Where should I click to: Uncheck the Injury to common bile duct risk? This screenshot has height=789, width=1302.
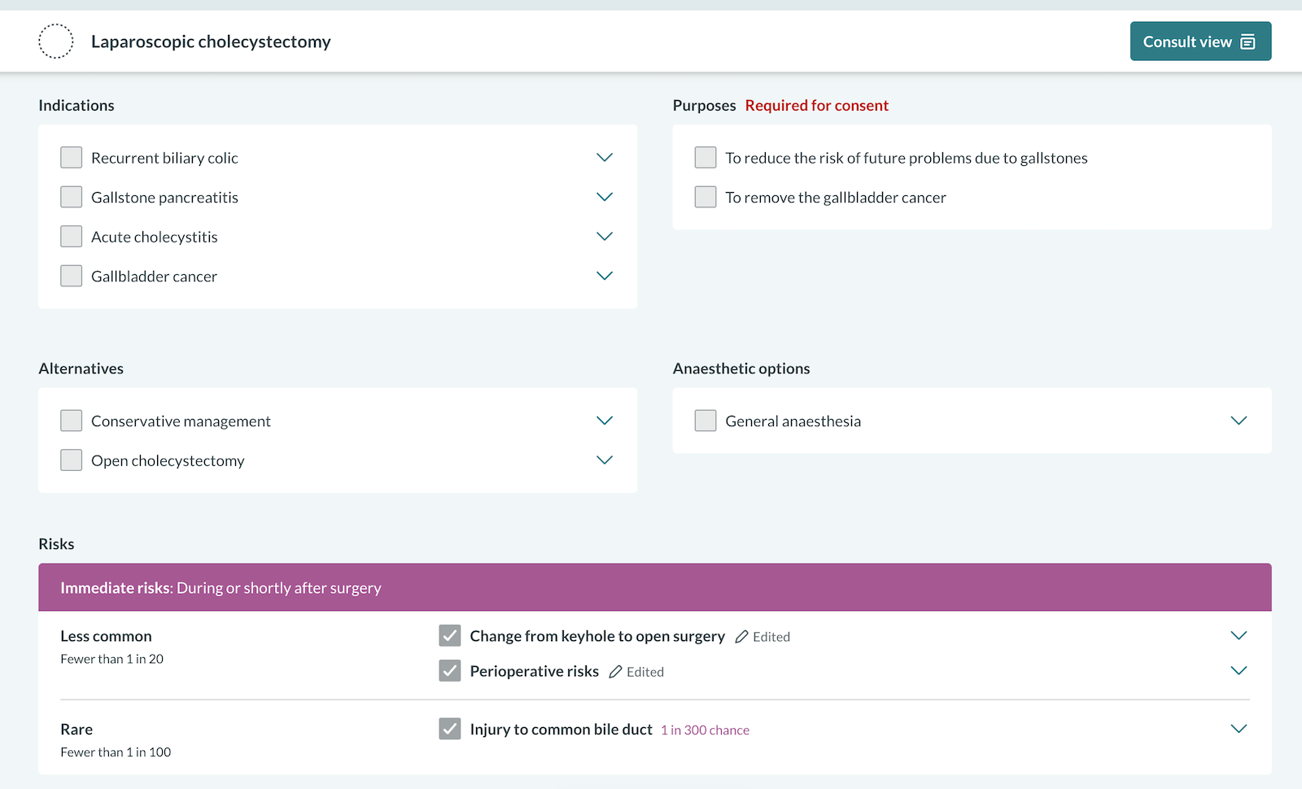click(450, 729)
